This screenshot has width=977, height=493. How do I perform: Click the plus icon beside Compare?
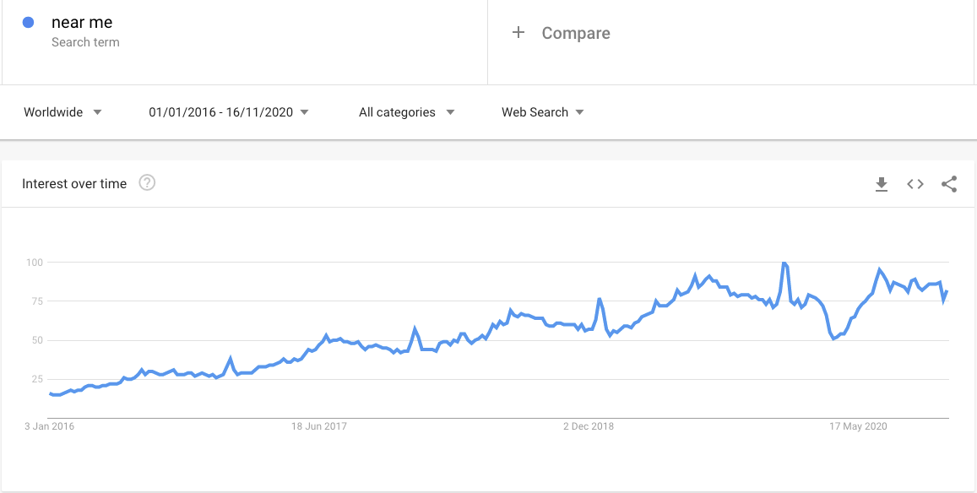[x=518, y=33]
